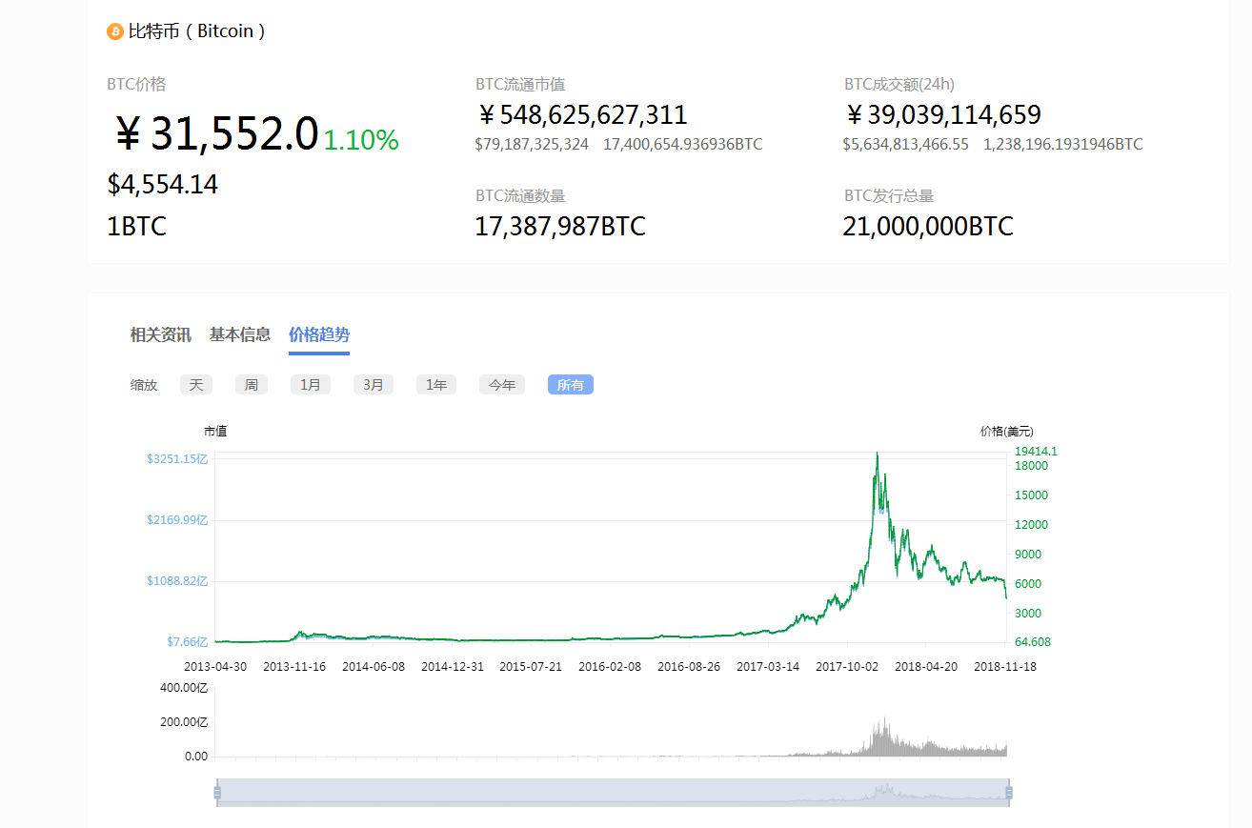Enable the 今年 time range
This screenshot has height=828, width=1252.
click(x=501, y=384)
